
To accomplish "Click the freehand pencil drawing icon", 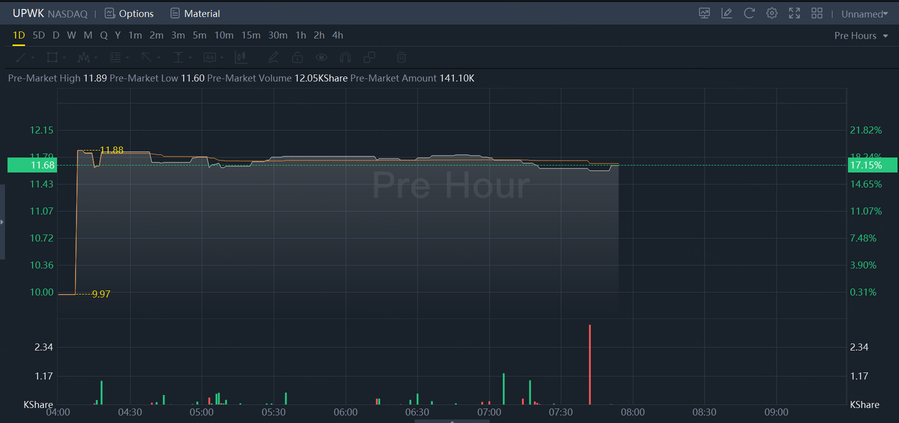I will pos(273,57).
